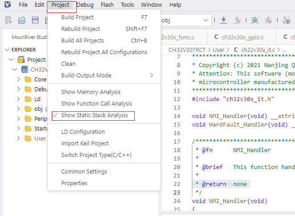Click the MounRiver Studio logo icon
This screenshot has height=216, width=295.
pyautogui.click(x=8, y=4)
